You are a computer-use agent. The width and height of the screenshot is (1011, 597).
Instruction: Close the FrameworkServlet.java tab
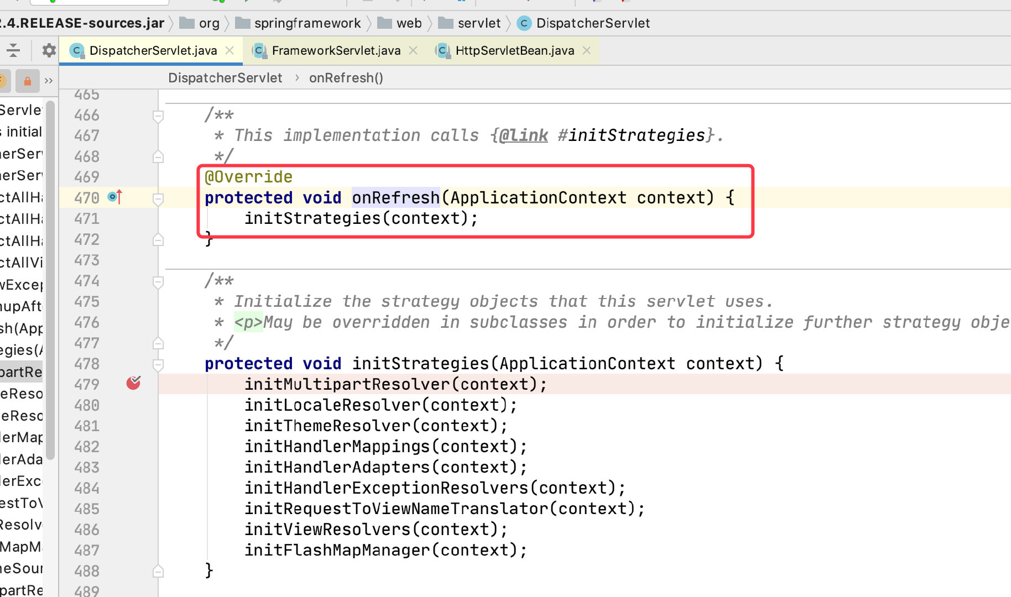(x=413, y=50)
